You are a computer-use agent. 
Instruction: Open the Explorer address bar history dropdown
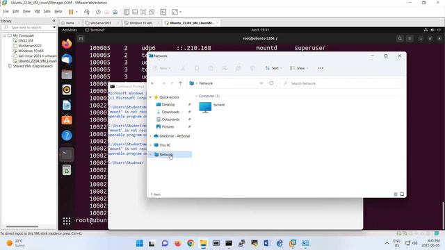pyautogui.click(x=261, y=83)
